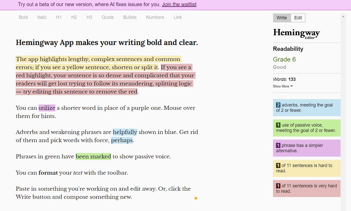
Task: Add a Link from toolbar
Action: [178, 17]
